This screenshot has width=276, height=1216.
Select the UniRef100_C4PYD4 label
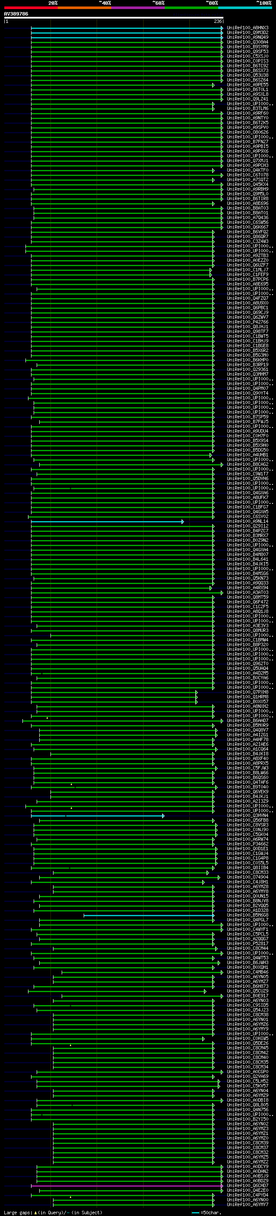pos(247,1195)
